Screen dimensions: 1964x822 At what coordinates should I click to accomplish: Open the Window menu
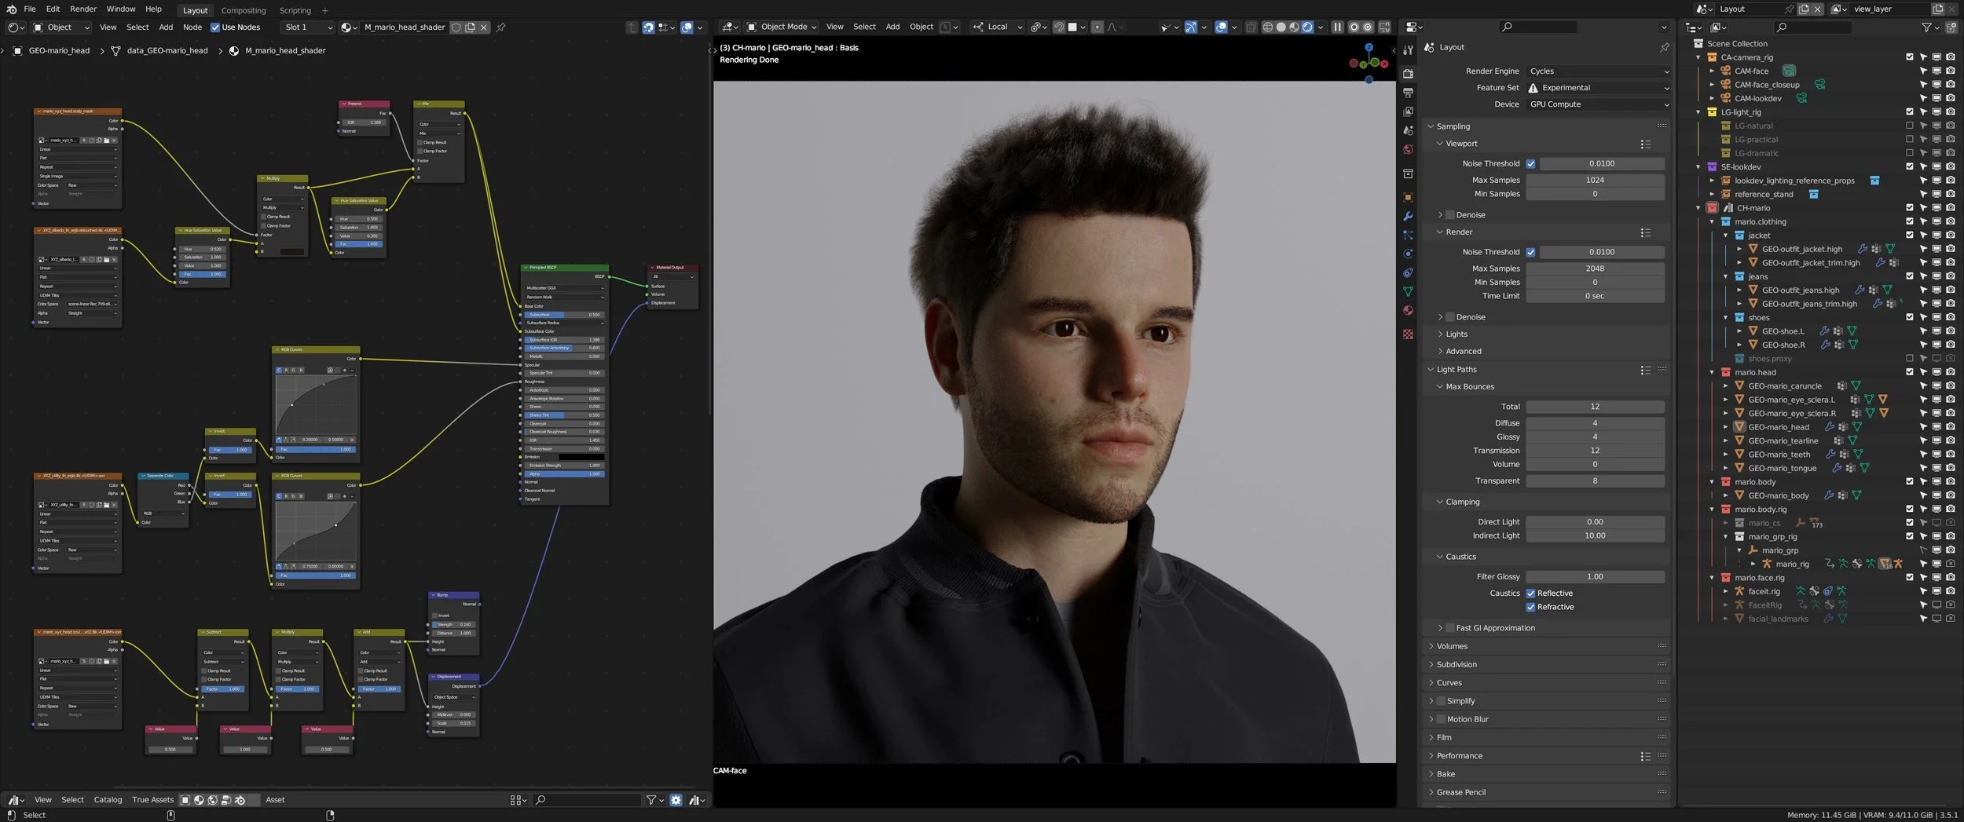[121, 9]
